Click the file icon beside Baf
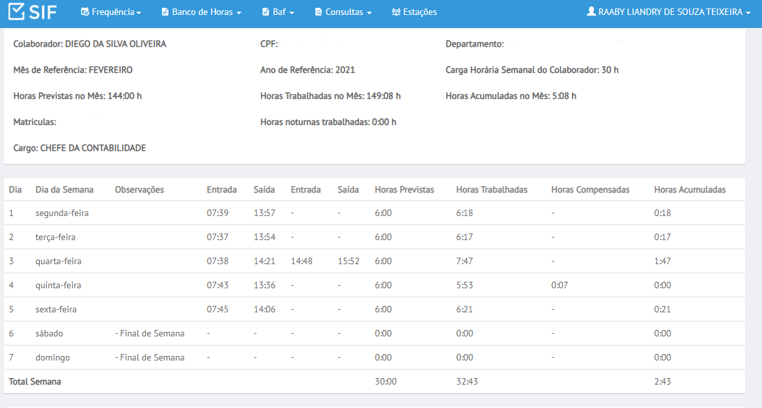Image resolution: width=762 pixels, height=408 pixels. (x=266, y=12)
